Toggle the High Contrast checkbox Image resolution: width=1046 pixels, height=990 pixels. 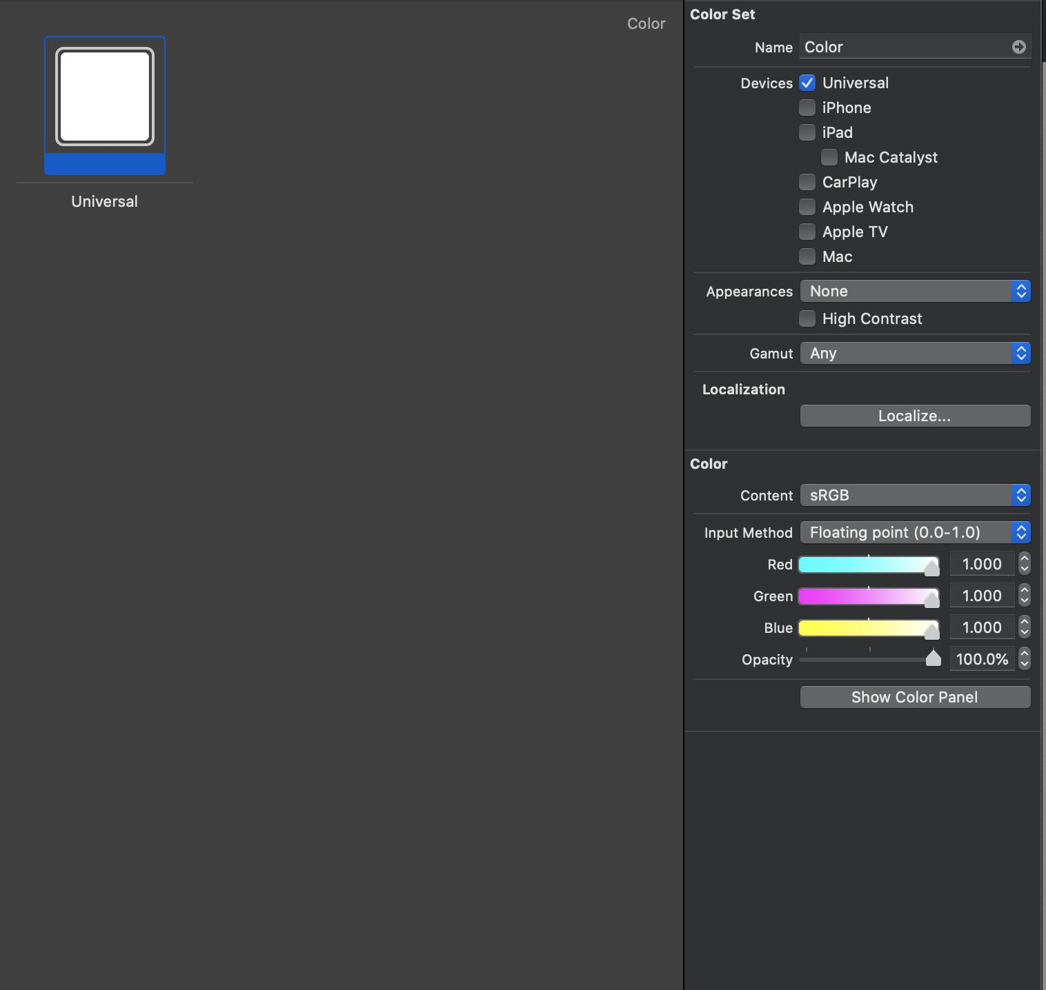(x=807, y=319)
